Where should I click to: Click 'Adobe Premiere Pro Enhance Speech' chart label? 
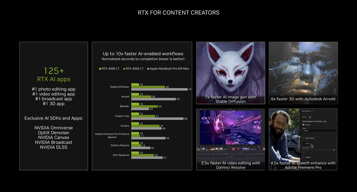coord(112,136)
